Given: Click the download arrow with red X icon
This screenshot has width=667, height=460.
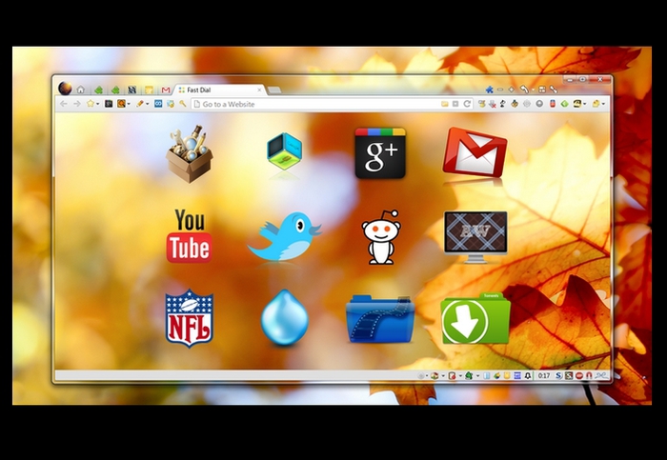Looking at the screenshot, I should point(493,104).
